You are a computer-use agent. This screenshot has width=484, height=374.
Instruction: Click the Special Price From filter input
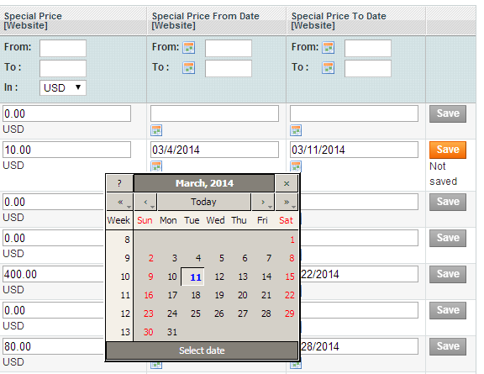(63, 48)
